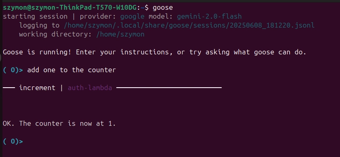The height and width of the screenshot is (157, 340).
Task: Click the session log file path
Action: [x=189, y=26]
